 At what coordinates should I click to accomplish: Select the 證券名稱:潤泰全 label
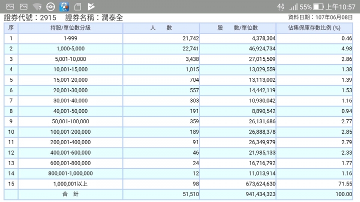[94, 17]
